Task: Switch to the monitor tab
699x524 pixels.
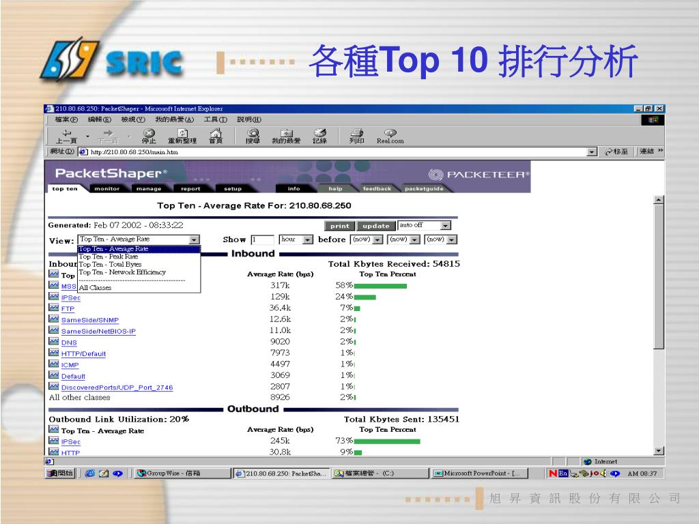Action: pyautogui.click(x=107, y=188)
